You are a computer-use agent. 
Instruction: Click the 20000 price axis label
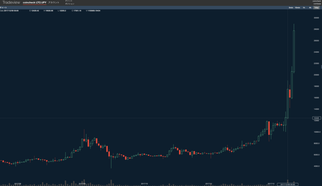coord(316,75)
